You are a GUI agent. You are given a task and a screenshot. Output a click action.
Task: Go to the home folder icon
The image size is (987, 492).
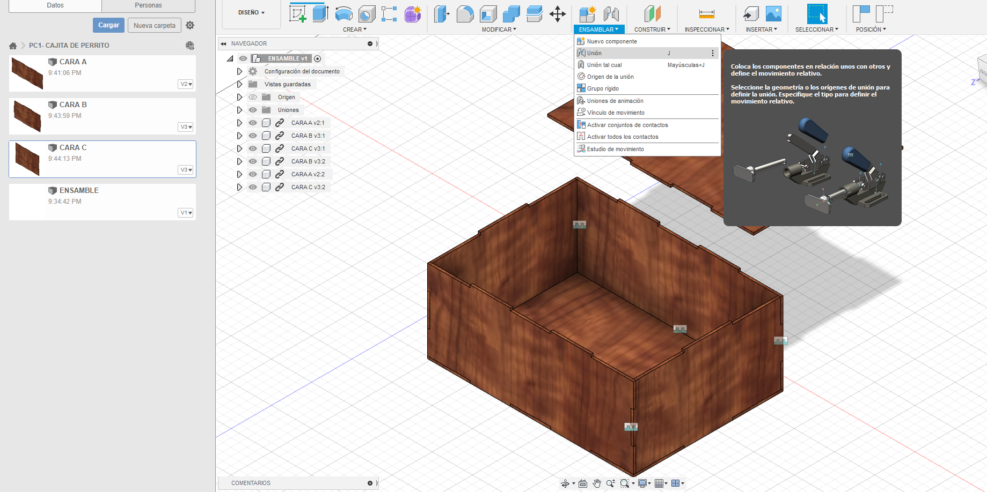pyautogui.click(x=13, y=46)
